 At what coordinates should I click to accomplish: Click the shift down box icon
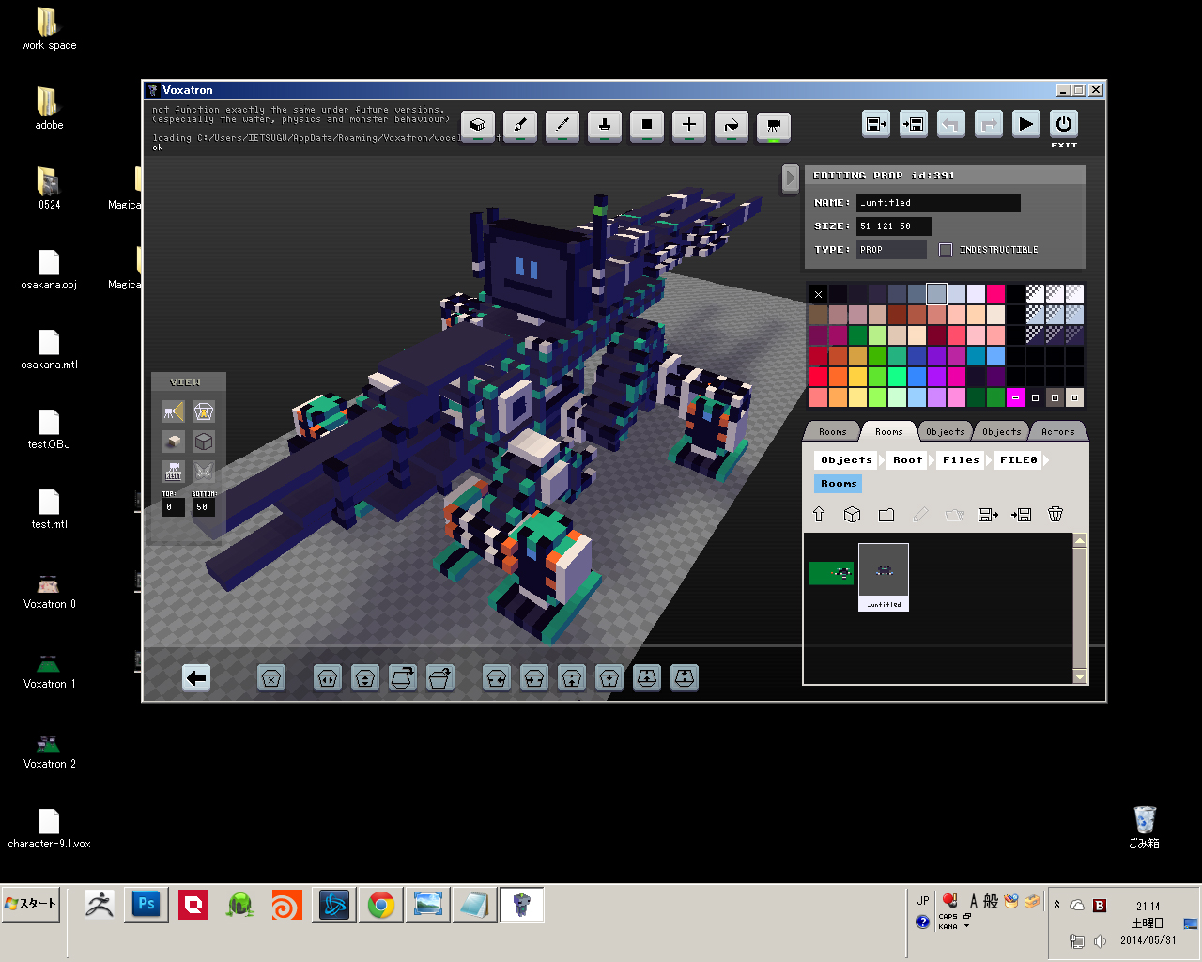pos(609,678)
